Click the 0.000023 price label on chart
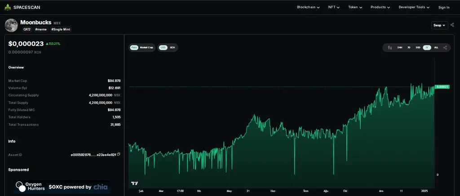460x196 pixels. [442, 87]
